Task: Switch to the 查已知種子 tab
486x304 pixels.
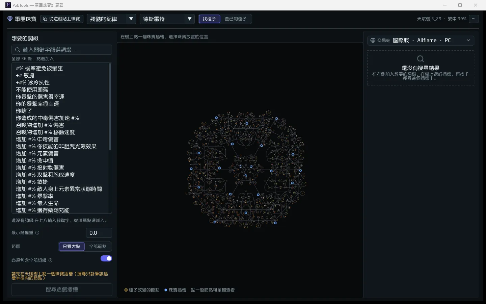Action: pos(236,19)
